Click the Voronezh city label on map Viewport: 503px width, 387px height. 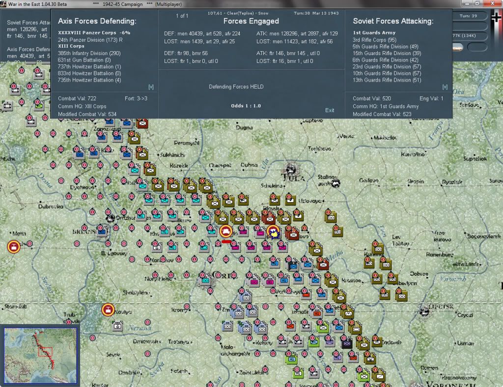(451, 384)
